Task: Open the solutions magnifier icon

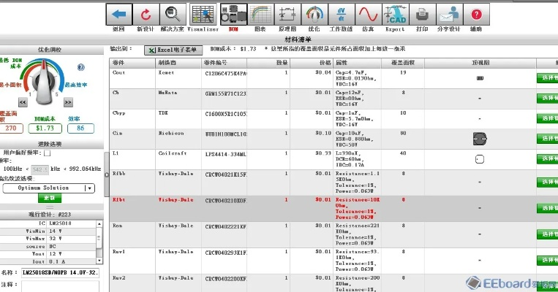Action: click(x=173, y=14)
